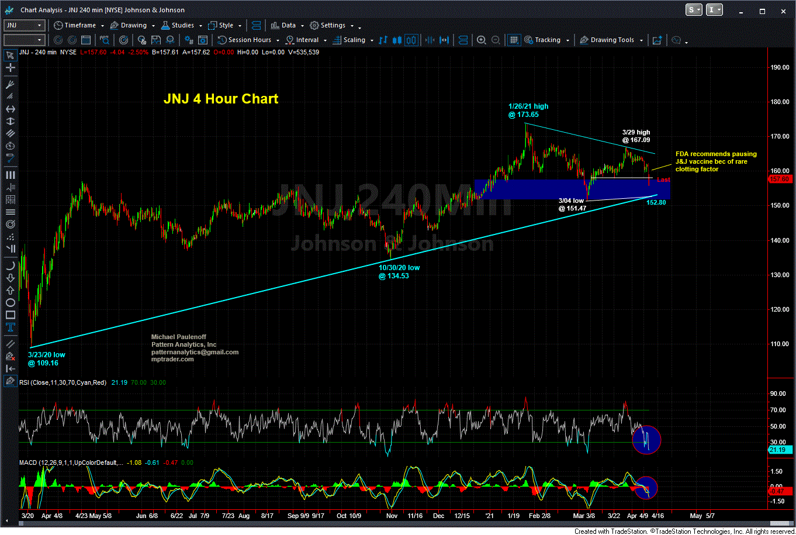Click the remove drawing objects icon
The image size is (796, 535).
coord(10,355)
